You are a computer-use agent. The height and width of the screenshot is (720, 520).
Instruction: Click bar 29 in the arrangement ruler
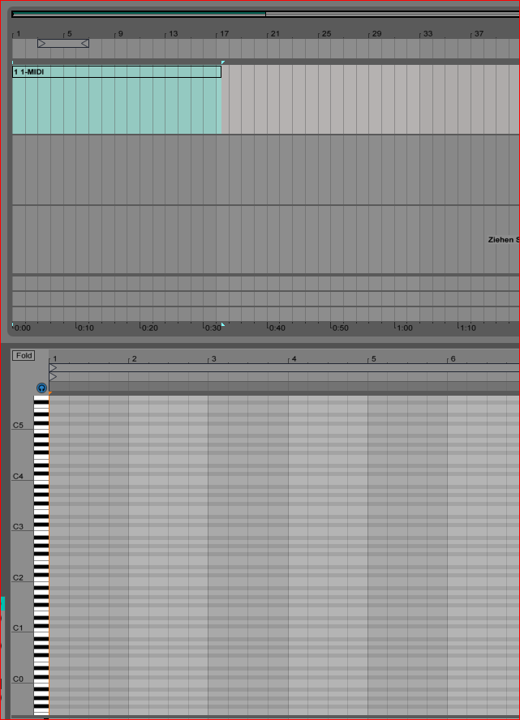tap(376, 33)
